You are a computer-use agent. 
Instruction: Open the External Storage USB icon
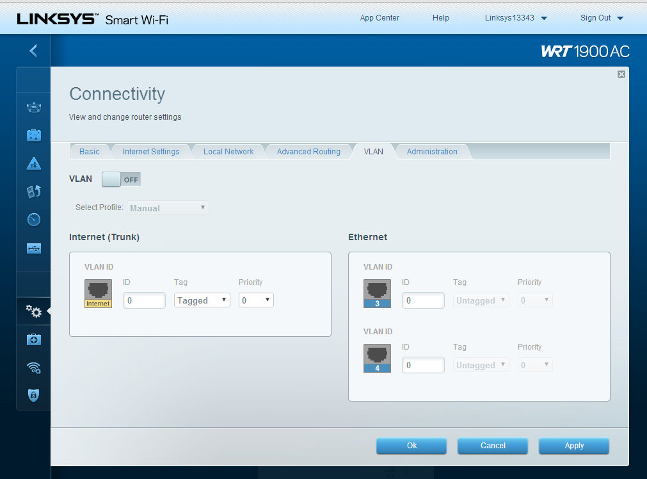coord(34,248)
